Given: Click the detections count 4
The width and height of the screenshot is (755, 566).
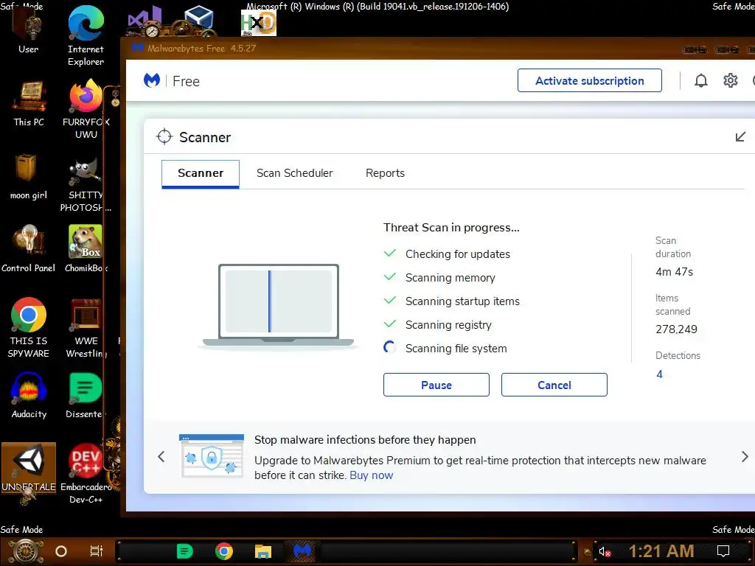Looking at the screenshot, I should coord(660,374).
